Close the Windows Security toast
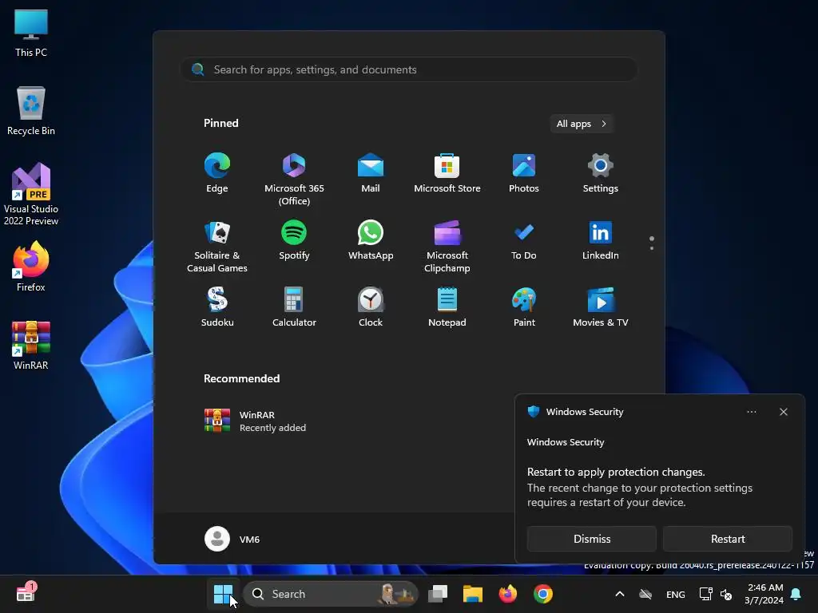The height and width of the screenshot is (613, 818). [783, 412]
